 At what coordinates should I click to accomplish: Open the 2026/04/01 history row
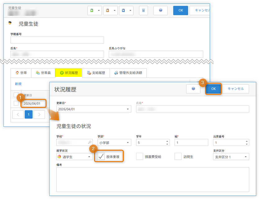[32, 104]
